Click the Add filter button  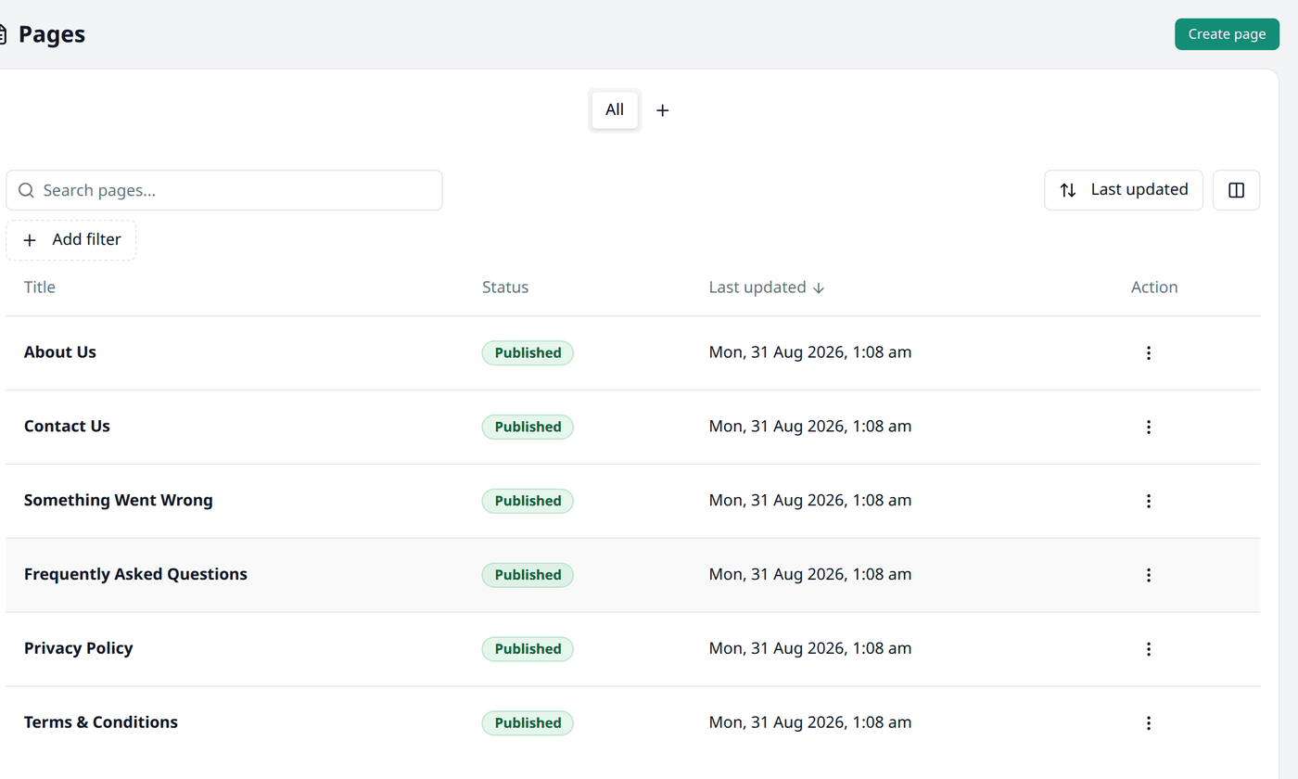tap(71, 240)
